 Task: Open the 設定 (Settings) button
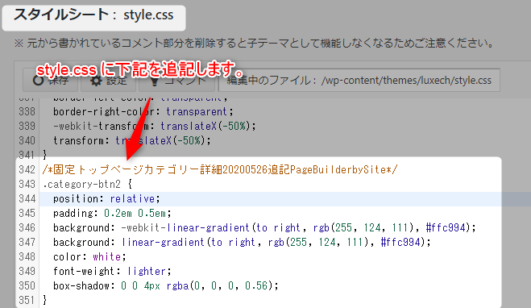point(108,81)
